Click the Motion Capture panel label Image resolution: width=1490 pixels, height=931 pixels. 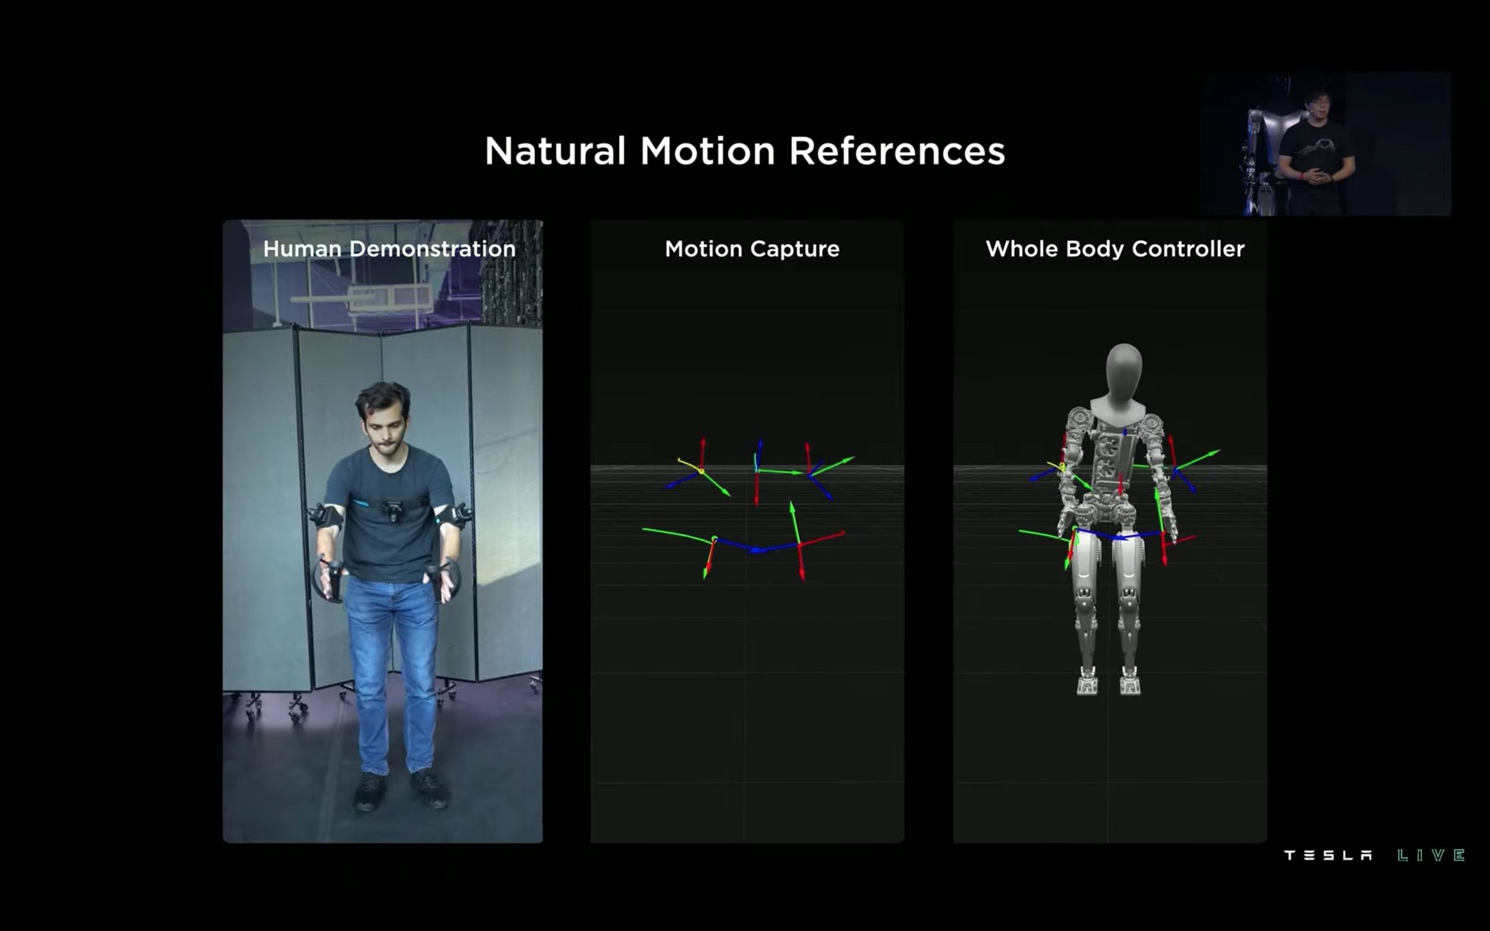pos(751,249)
